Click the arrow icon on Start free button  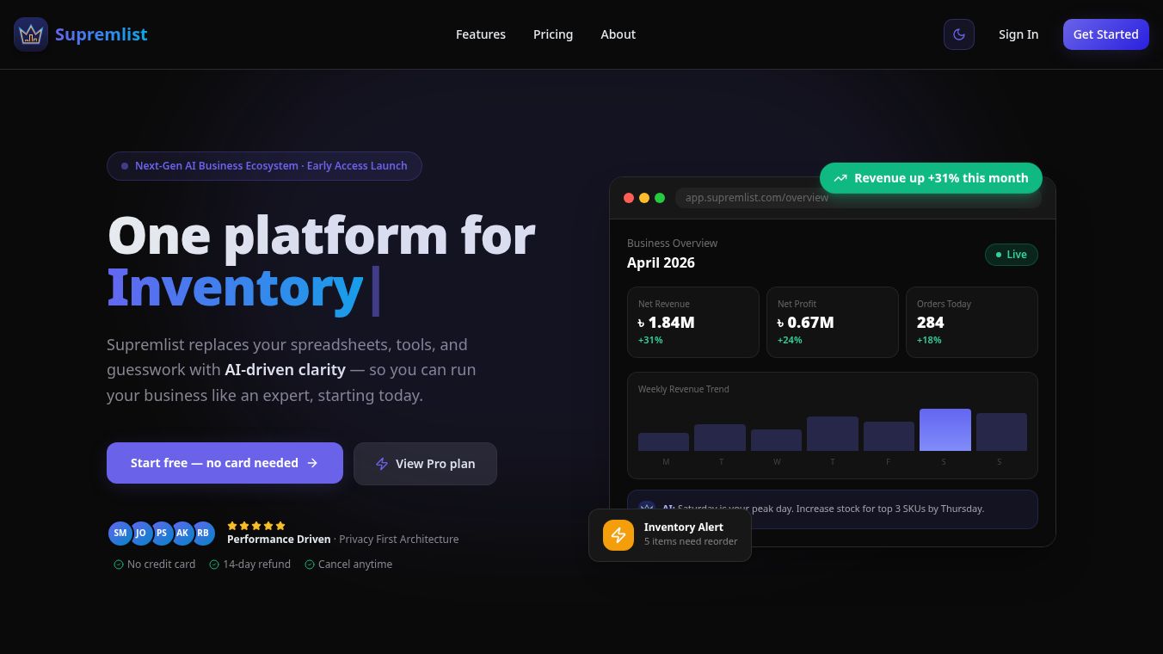click(312, 463)
